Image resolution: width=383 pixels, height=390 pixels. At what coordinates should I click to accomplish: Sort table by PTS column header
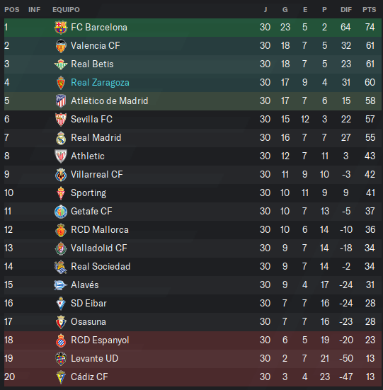(x=369, y=10)
